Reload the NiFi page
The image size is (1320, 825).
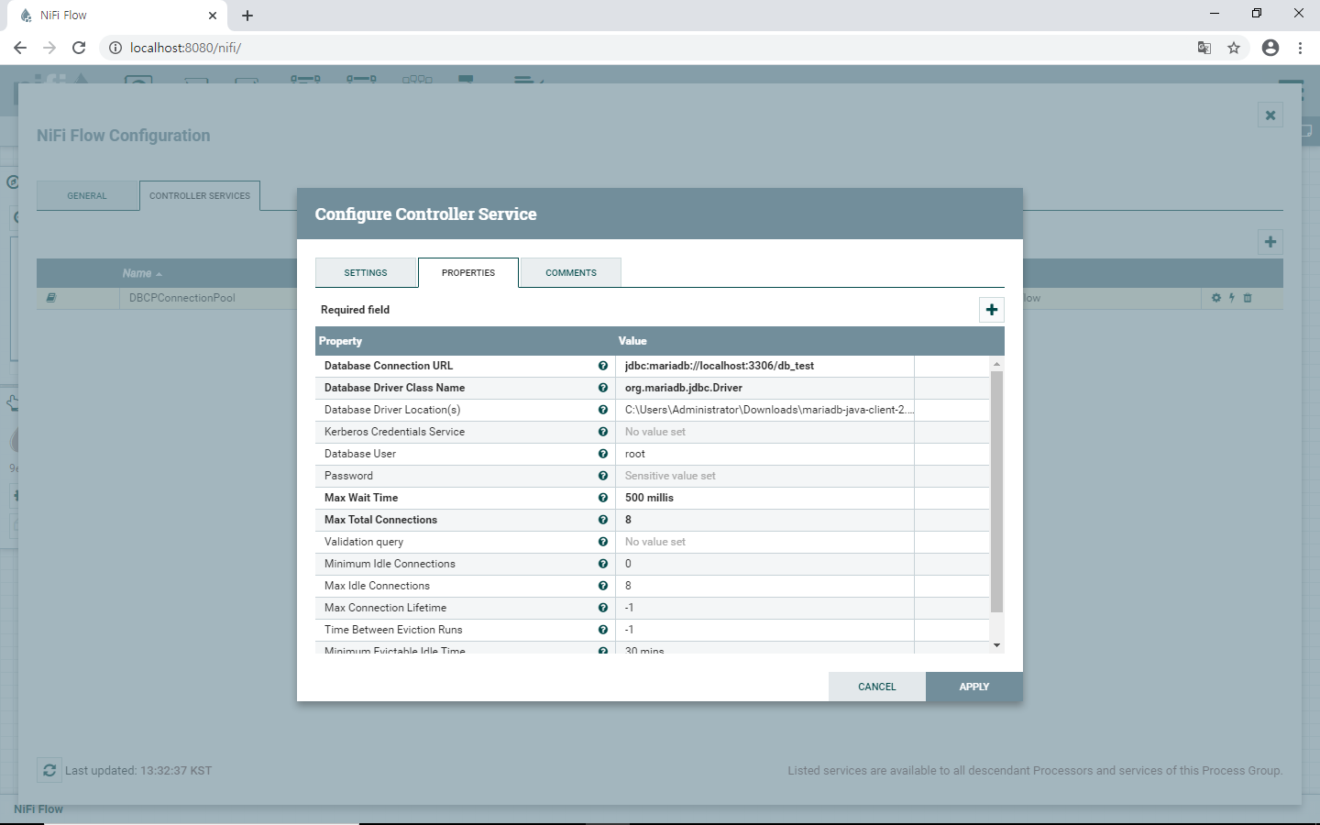coord(79,48)
